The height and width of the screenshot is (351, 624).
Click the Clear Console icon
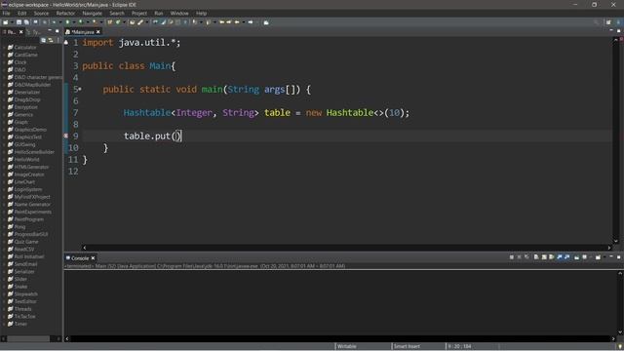[x=536, y=257]
